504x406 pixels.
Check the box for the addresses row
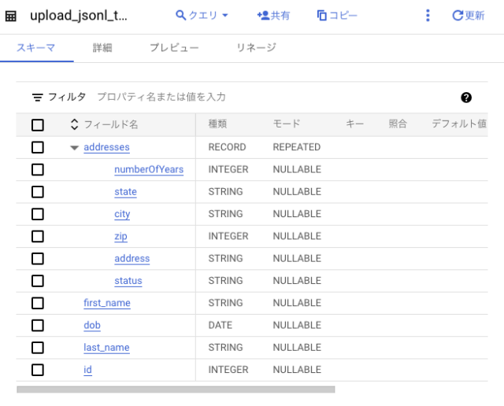tap(38, 147)
